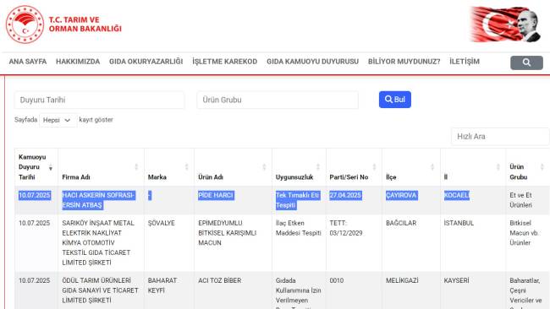Image resolution: width=550 pixels, height=309 pixels.
Task: Open GIDA KAMUOYU DUYURUSU menu
Action: [312, 62]
